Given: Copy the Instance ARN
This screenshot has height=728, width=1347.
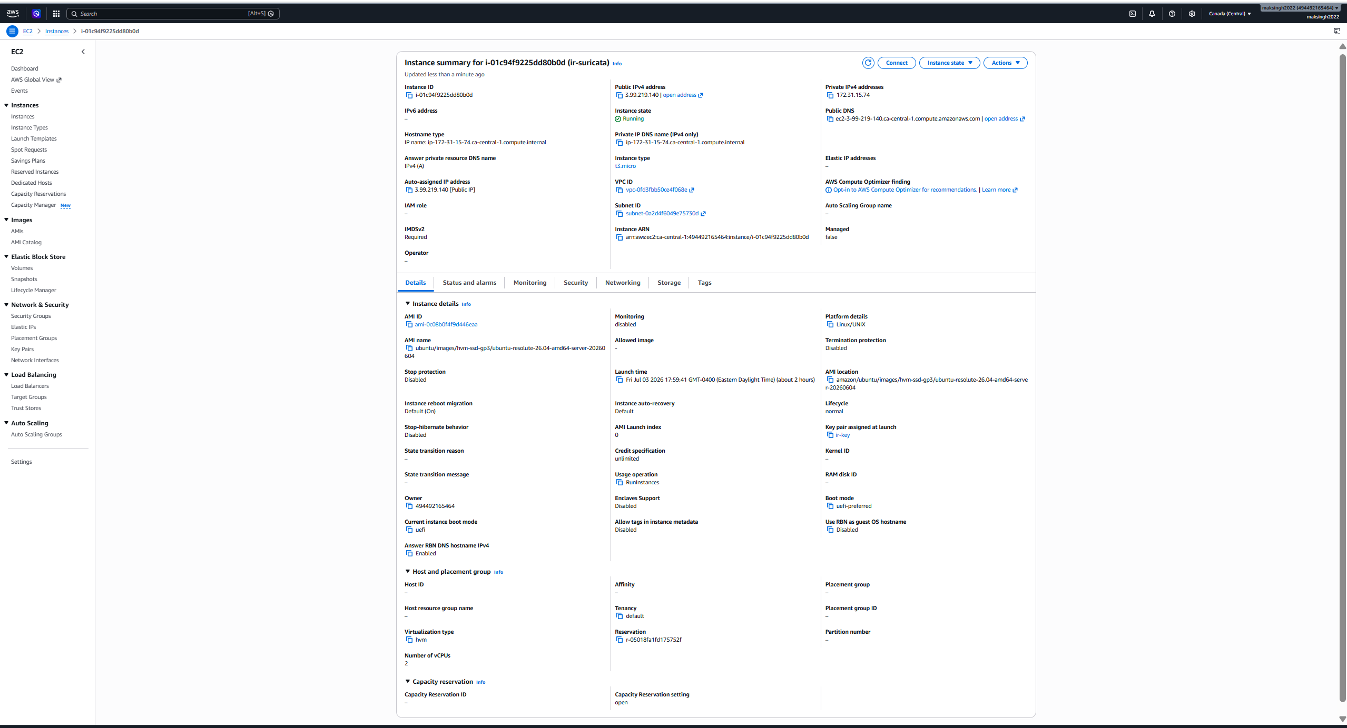Looking at the screenshot, I should point(620,237).
